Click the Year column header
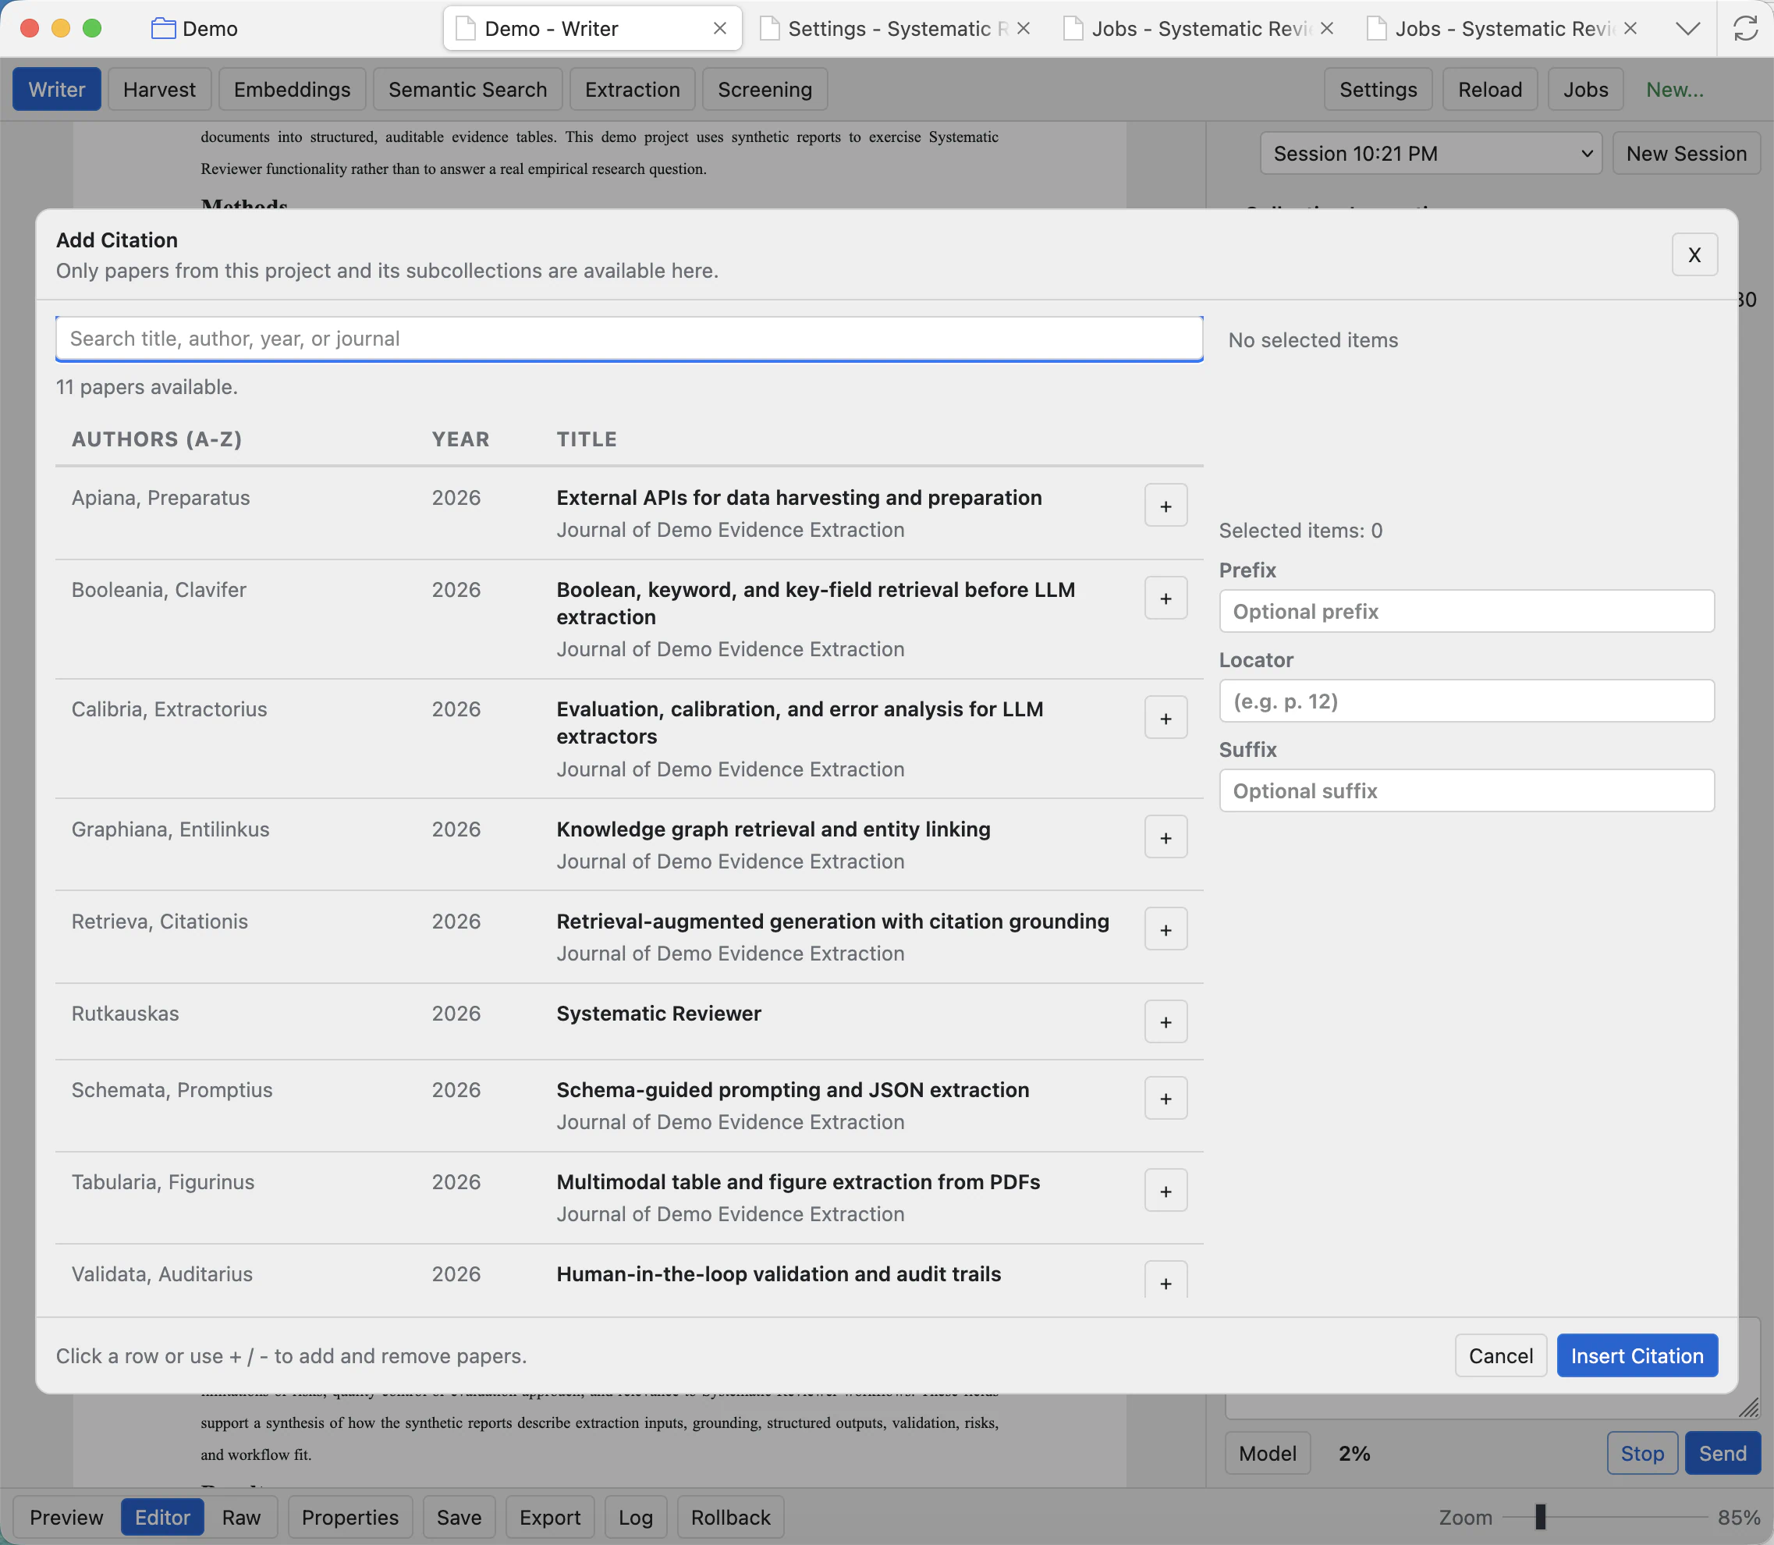 [460, 439]
